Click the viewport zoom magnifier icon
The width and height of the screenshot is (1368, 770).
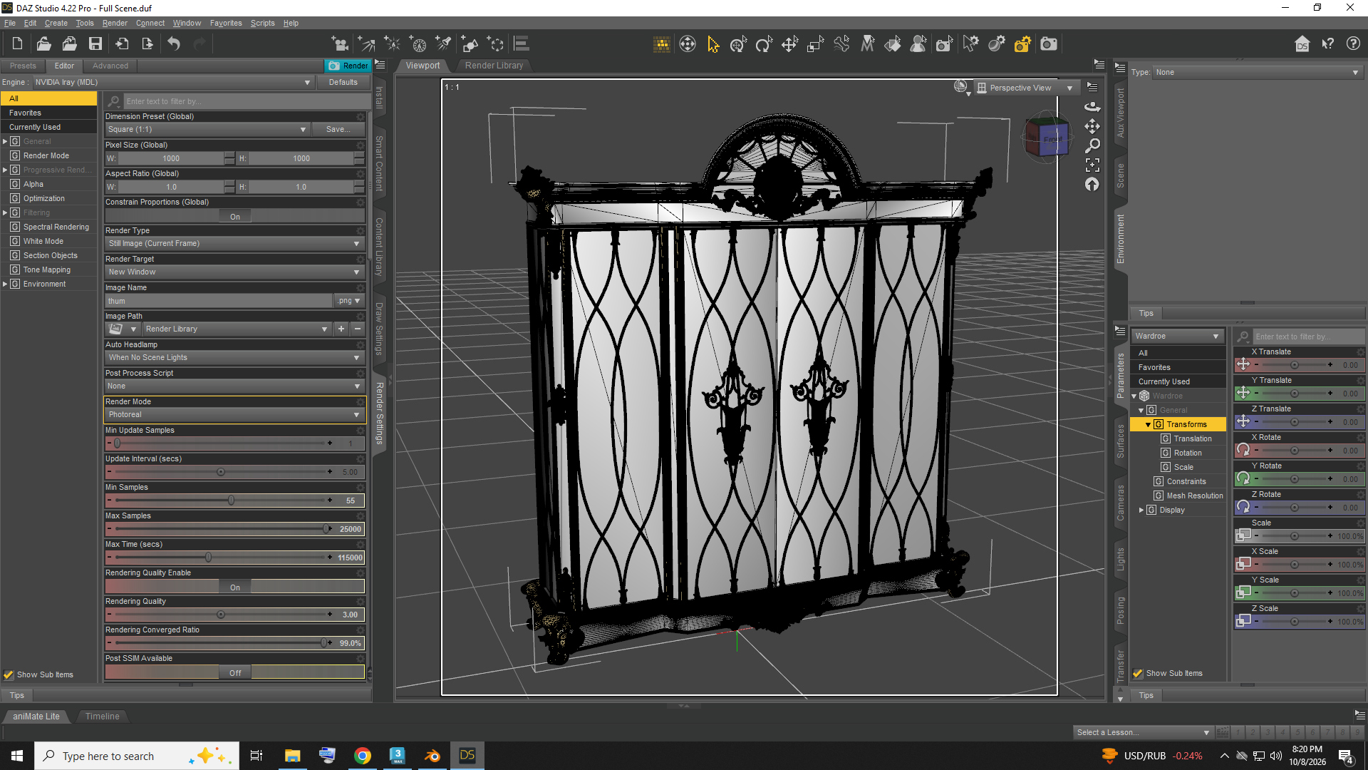(x=1092, y=145)
